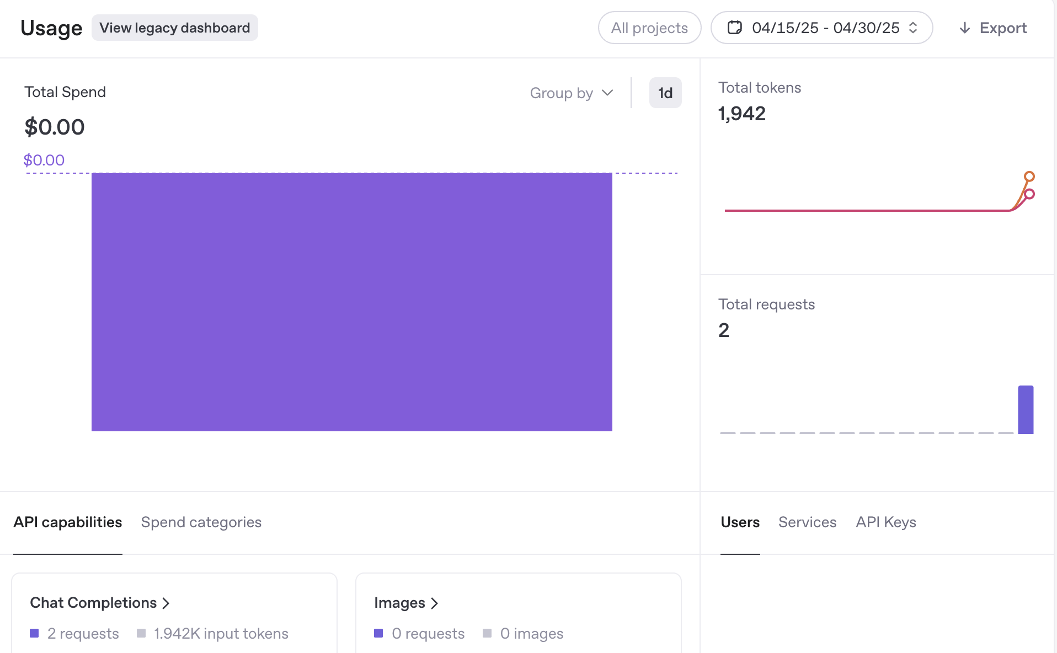Click the chevron next to Chat Completions
The width and height of the screenshot is (1057, 653).
click(166, 603)
